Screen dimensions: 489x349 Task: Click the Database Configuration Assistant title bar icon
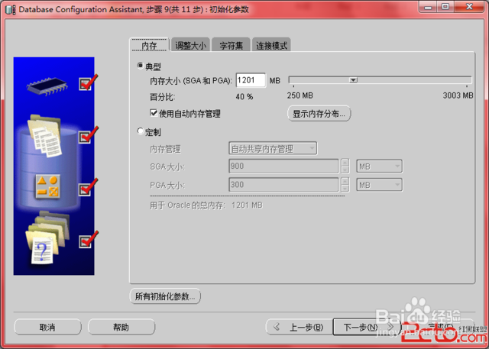click(11, 9)
